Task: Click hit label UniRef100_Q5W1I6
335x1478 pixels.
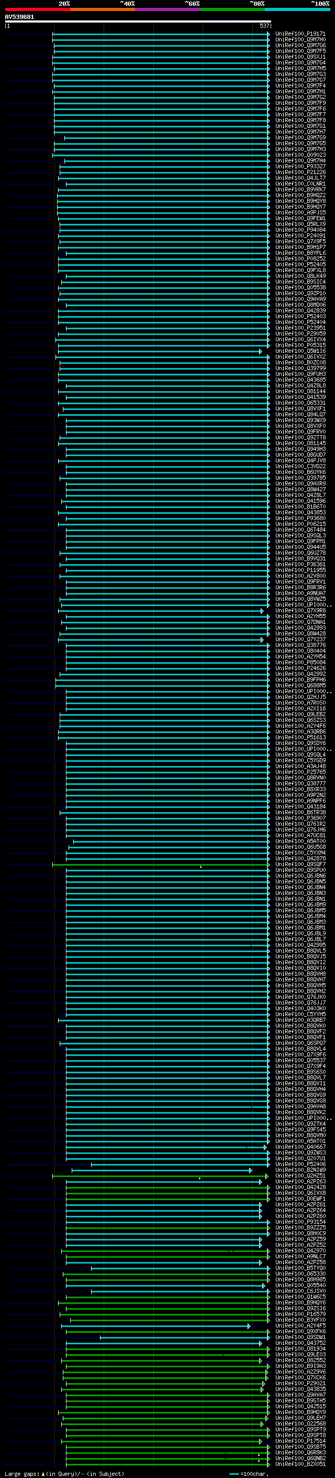Action: [x=300, y=351]
